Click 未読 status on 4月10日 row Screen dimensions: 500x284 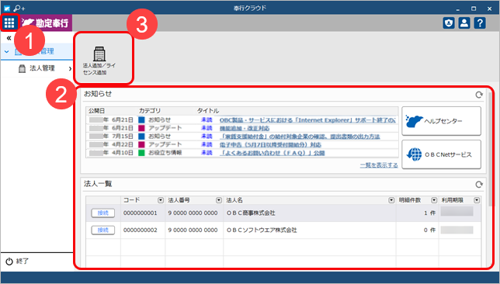point(207,153)
